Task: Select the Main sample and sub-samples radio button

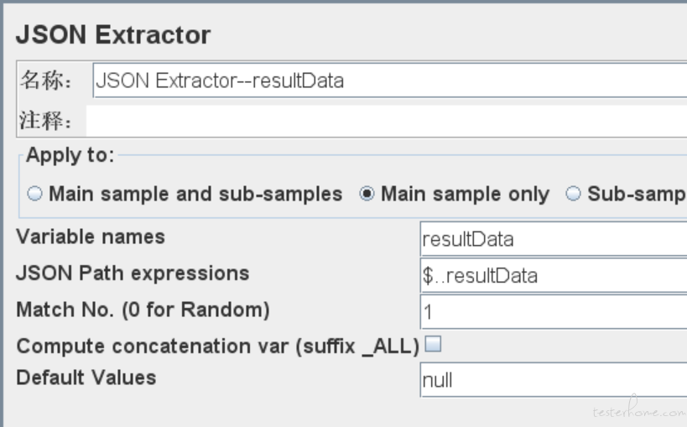Action: pyautogui.click(x=35, y=193)
